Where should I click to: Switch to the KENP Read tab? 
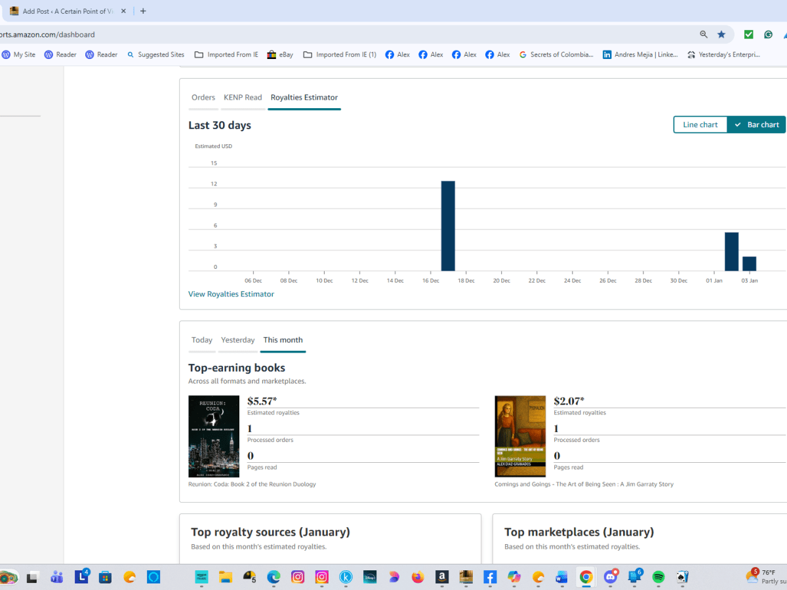tap(243, 98)
